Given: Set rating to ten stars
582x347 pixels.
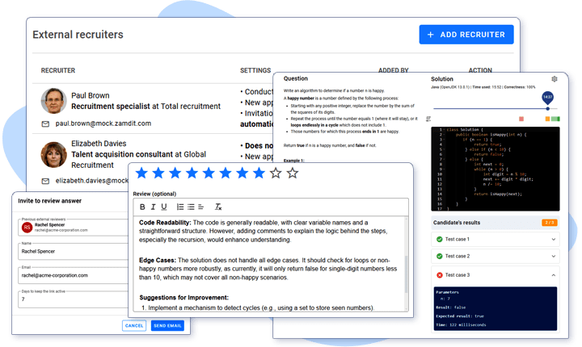Looking at the screenshot, I should [x=293, y=173].
